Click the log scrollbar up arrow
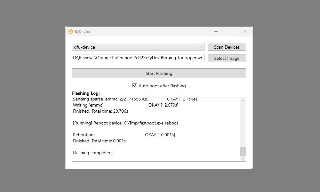The height and width of the screenshot is (192, 320). pyautogui.click(x=243, y=101)
